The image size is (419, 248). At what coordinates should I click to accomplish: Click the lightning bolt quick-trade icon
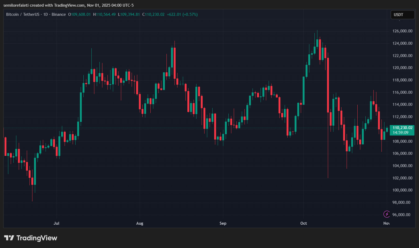click(387, 214)
